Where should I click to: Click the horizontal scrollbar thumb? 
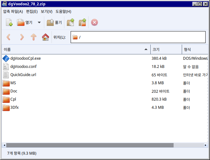click(90, 145)
